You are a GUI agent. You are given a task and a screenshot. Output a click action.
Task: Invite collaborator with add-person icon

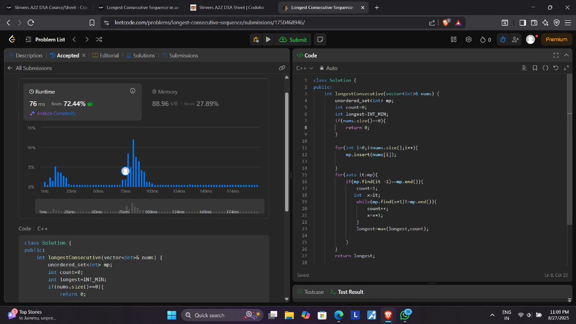click(x=516, y=39)
